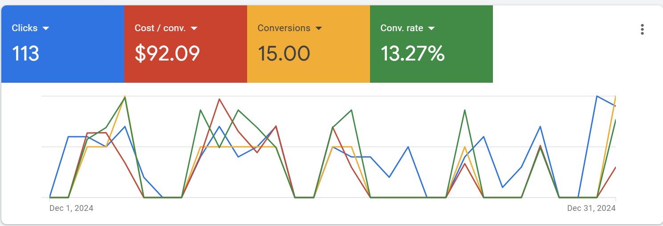
Task: Click the red line's highest peak on chart
Action: pos(219,99)
